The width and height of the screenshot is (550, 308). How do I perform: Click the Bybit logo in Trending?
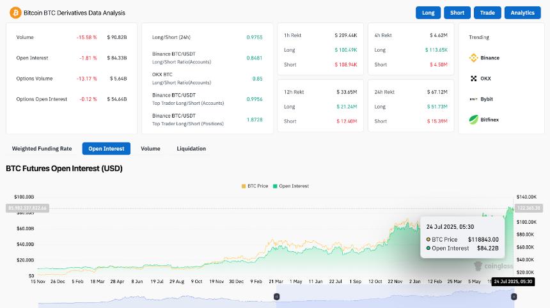pos(473,99)
